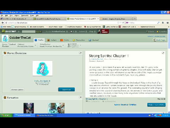Click the deviantART header search field

[29, 32]
